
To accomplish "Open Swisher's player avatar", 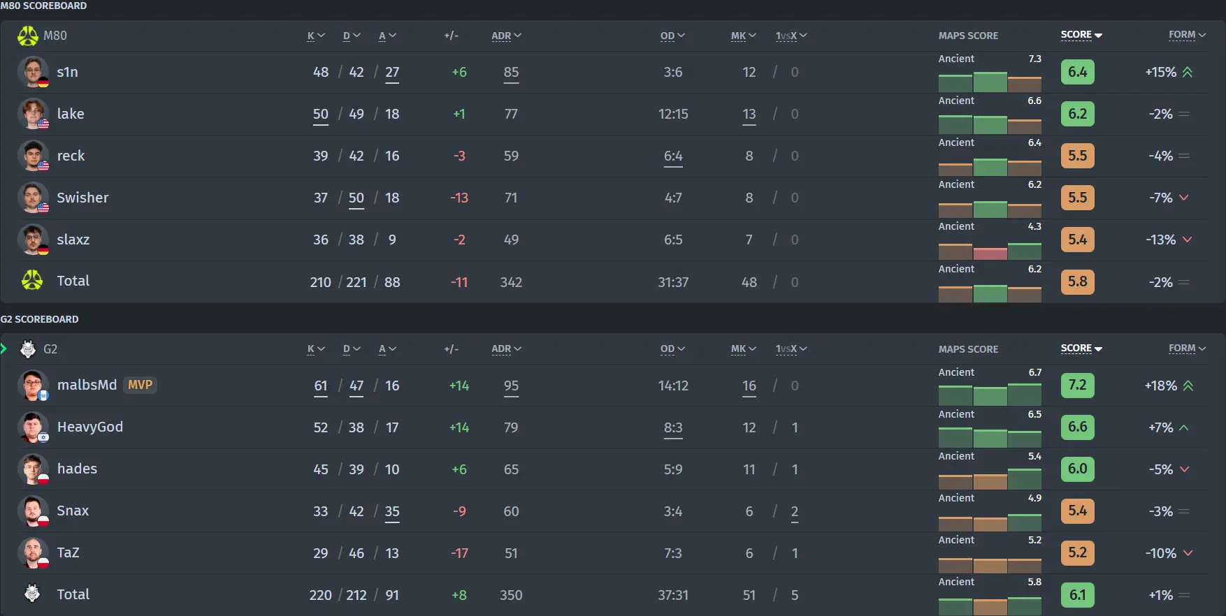I will (x=33, y=198).
